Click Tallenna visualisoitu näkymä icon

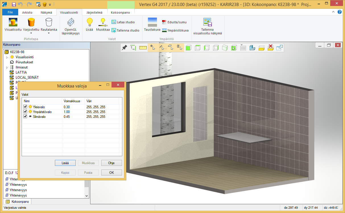207,22
